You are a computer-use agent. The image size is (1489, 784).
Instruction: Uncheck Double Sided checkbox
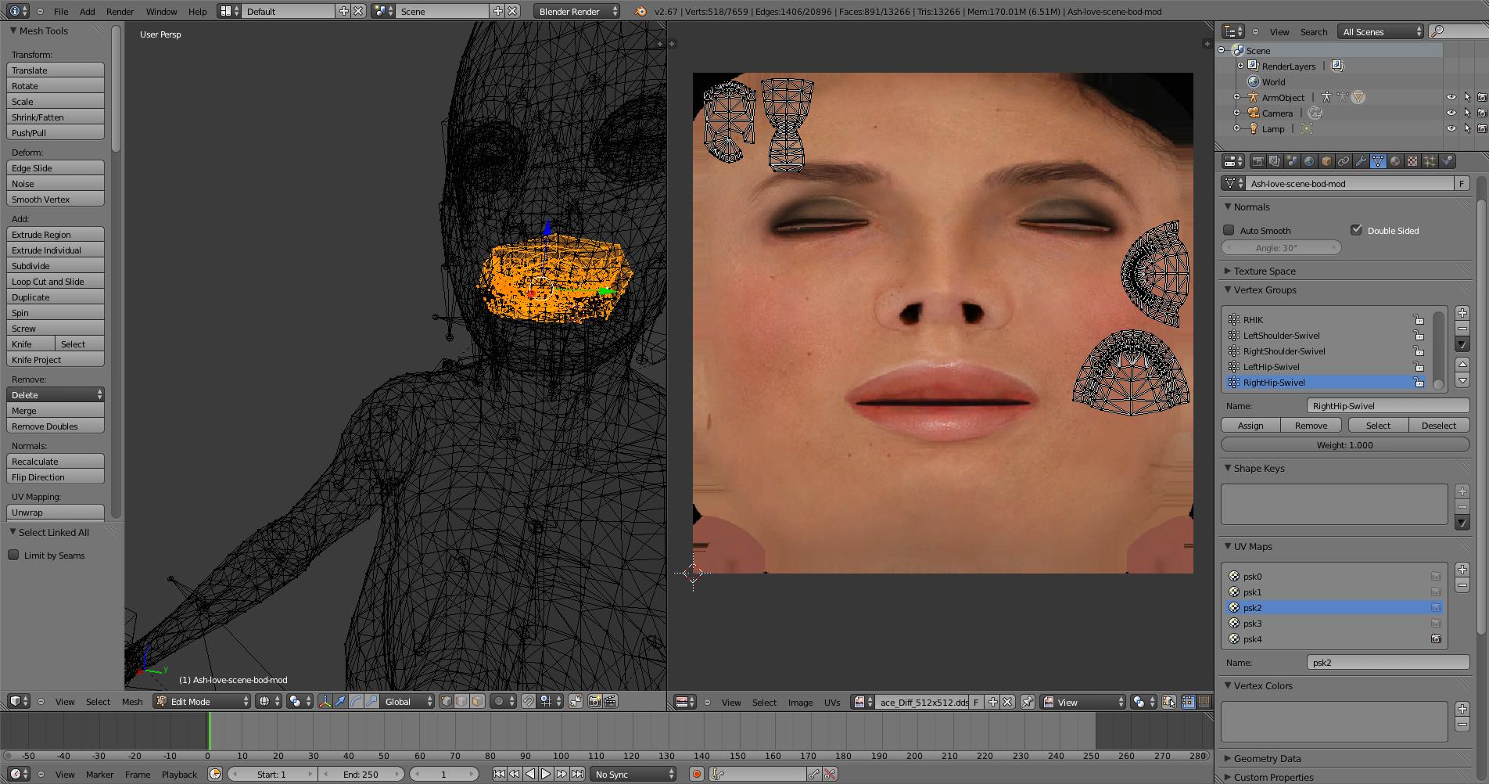[1356, 230]
